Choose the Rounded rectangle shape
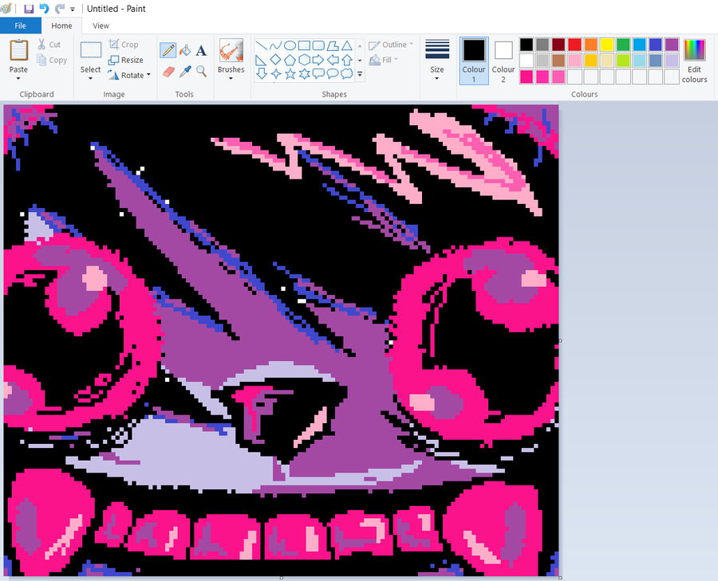Viewport: 718px width, 581px height. point(318,45)
